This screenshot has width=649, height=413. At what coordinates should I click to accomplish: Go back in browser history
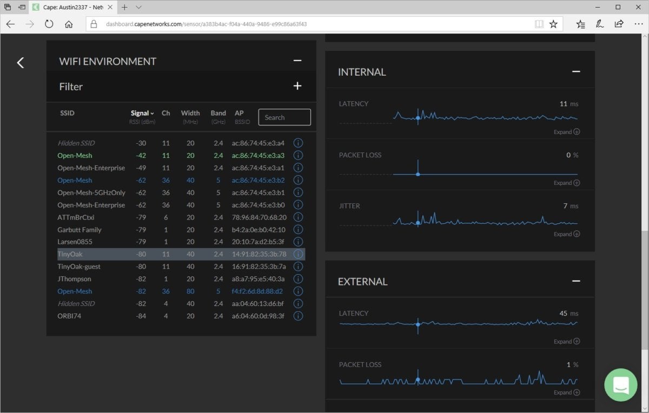(11, 24)
